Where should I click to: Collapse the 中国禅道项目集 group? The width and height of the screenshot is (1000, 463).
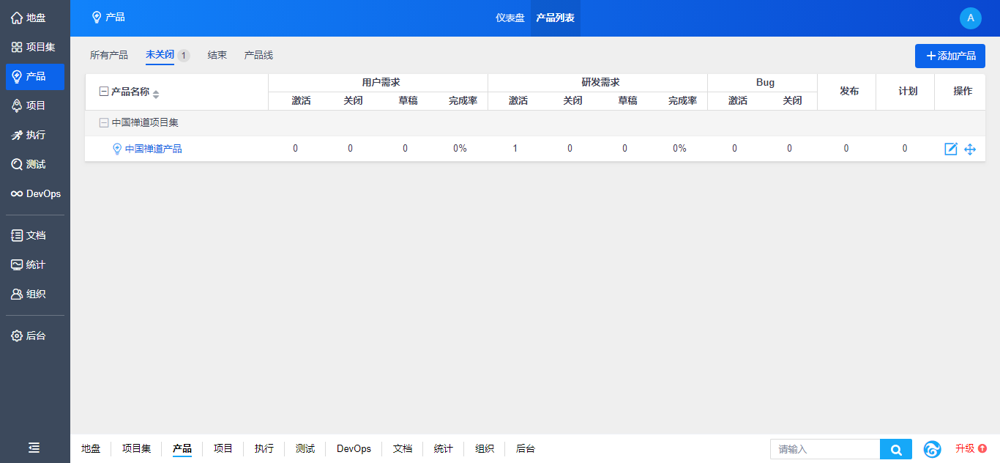click(103, 123)
